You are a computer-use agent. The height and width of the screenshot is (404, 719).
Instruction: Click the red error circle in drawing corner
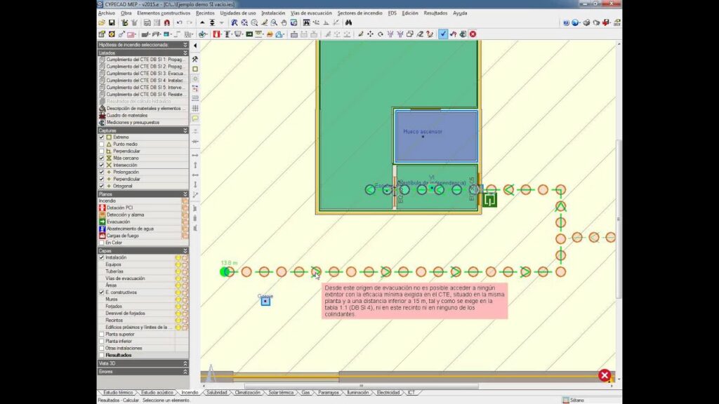(x=604, y=375)
